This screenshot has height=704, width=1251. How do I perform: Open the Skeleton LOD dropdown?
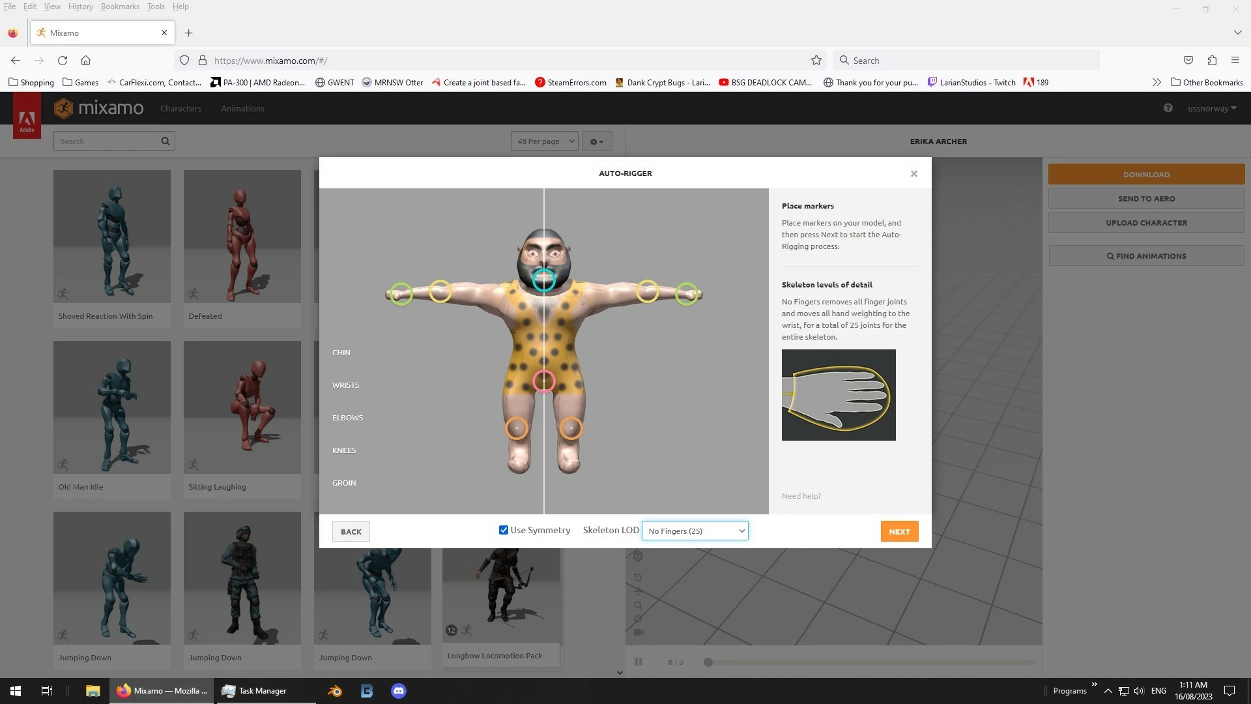click(695, 531)
